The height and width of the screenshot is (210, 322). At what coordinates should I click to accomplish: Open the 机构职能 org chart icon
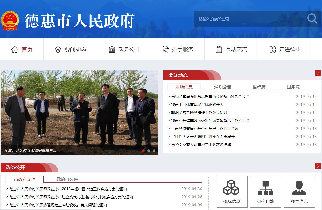click(x=265, y=187)
